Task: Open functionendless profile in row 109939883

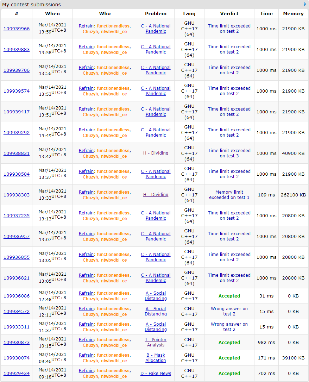Action: click(113, 47)
